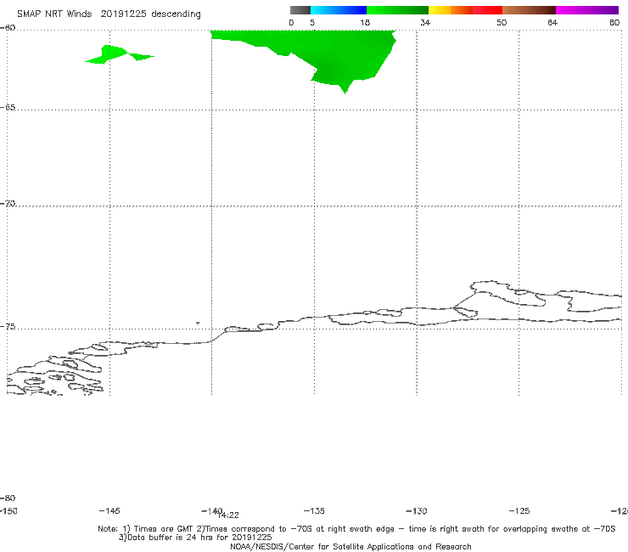Click the tiny island dot near -140, -75
Screen dimensions: 628x552
[198, 323]
